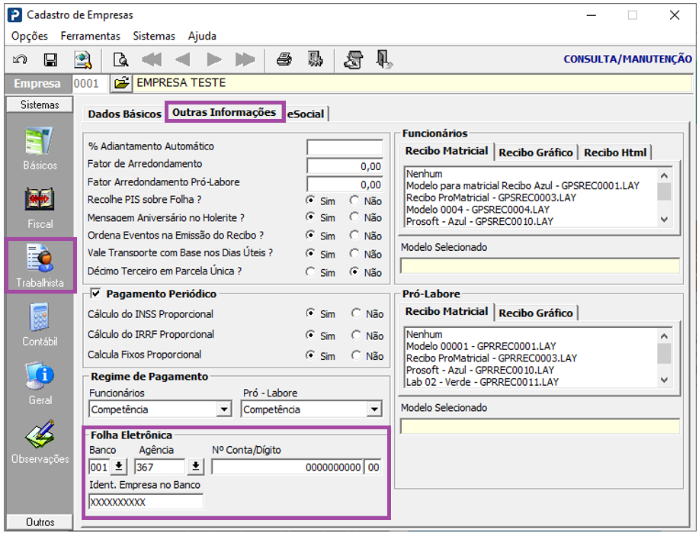Click the Ident. Empresa no Banco field
699x533 pixels.
click(x=146, y=502)
